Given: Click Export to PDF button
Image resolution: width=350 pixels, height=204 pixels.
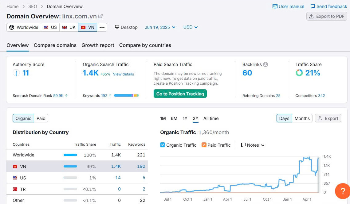Looking at the screenshot, I should [327, 16].
